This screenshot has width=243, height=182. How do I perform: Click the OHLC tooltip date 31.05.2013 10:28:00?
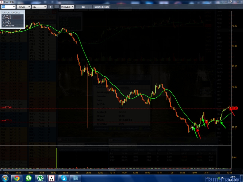11,13
